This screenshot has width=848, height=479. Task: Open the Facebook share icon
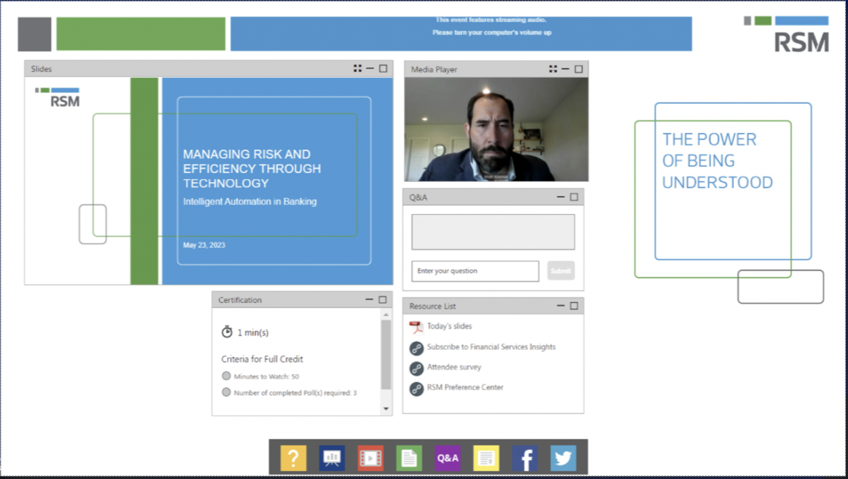tap(524, 458)
